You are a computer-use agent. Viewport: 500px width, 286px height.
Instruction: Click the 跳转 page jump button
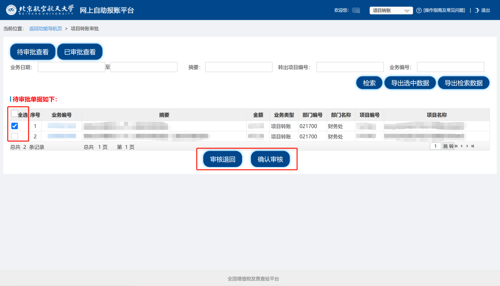pyautogui.click(x=448, y=146)
